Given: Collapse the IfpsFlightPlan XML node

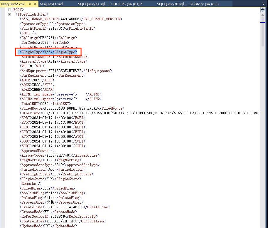Looking at the screenshot, I should [x=10, y=14].
